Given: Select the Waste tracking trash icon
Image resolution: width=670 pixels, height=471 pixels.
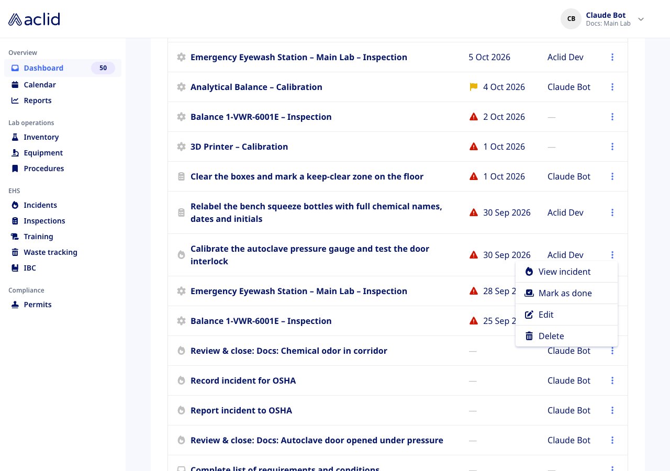Looking at the screenshot, I should [x=15, y=252].
